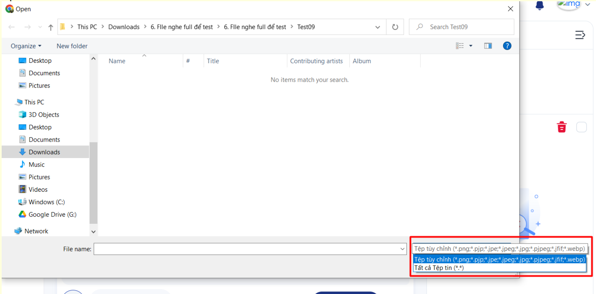Click the menu list icon on right

coord(580,35)
